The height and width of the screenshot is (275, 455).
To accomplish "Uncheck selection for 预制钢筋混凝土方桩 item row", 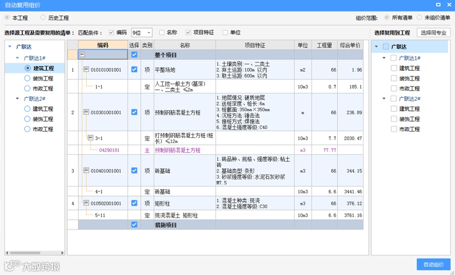I will 135,112.
